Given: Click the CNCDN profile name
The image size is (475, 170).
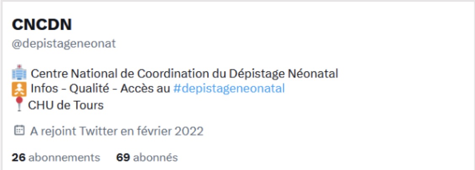Looking at the screenshot, I should pyautogui.click(x=42, y=25).
